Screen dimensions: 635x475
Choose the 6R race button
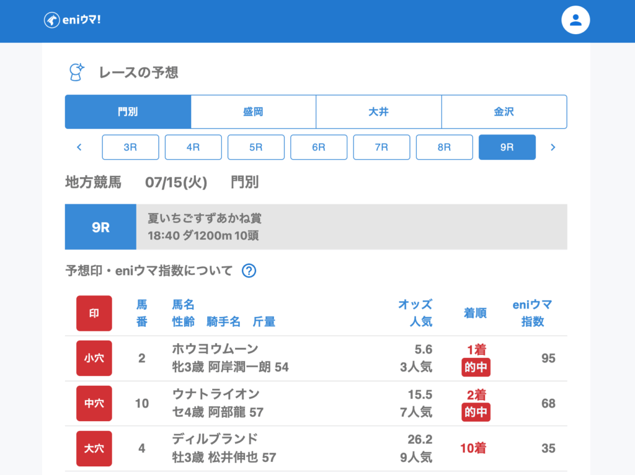point(319,147)
